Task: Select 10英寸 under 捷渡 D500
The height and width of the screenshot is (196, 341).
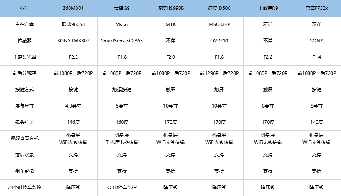Action: coord(219,106)
